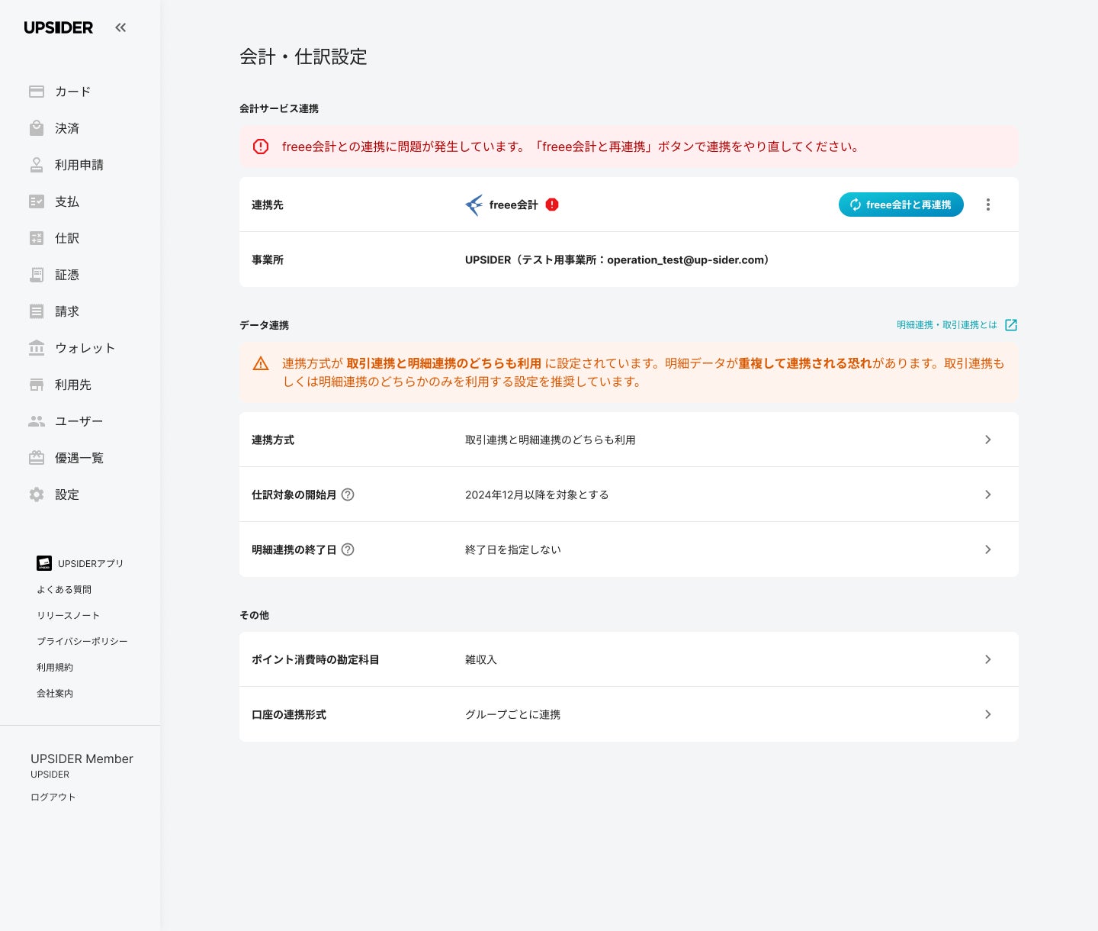Click the red error icon in freee alert
This screenshot has height=931, width=1098.
coord(261,147)
